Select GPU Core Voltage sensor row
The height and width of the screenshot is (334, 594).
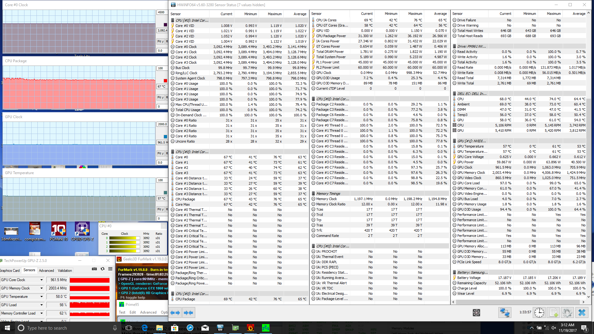519,157
